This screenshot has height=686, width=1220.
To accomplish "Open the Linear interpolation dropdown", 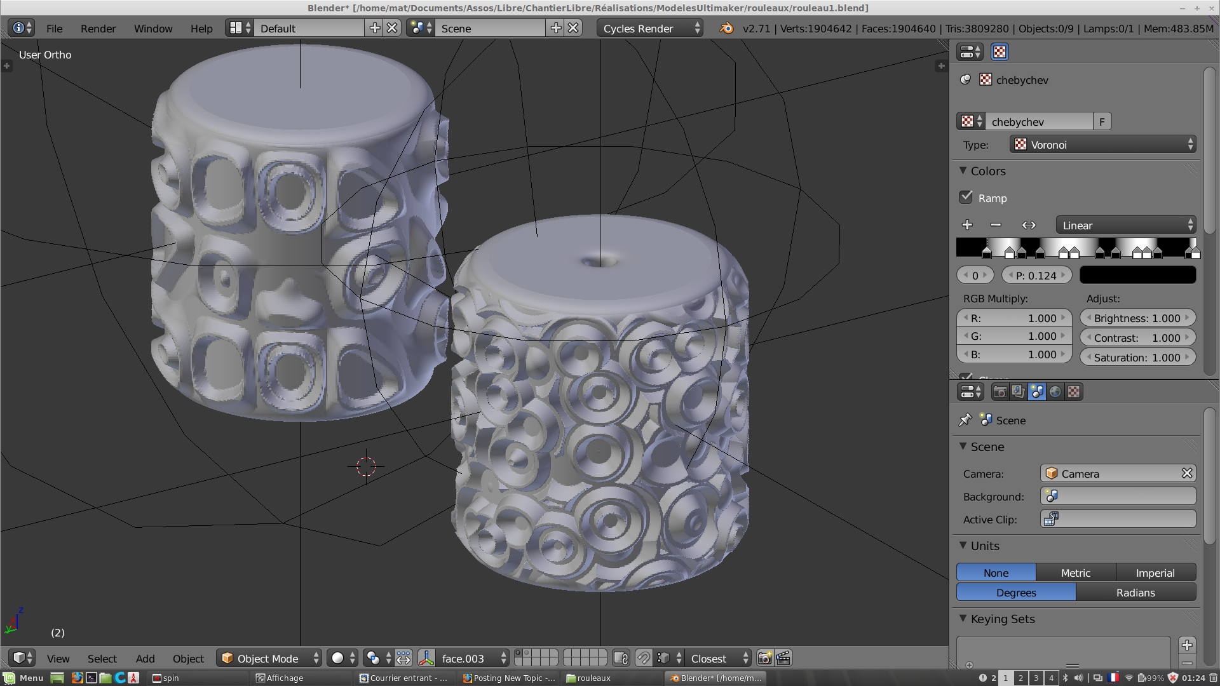I will point(1126,225).
